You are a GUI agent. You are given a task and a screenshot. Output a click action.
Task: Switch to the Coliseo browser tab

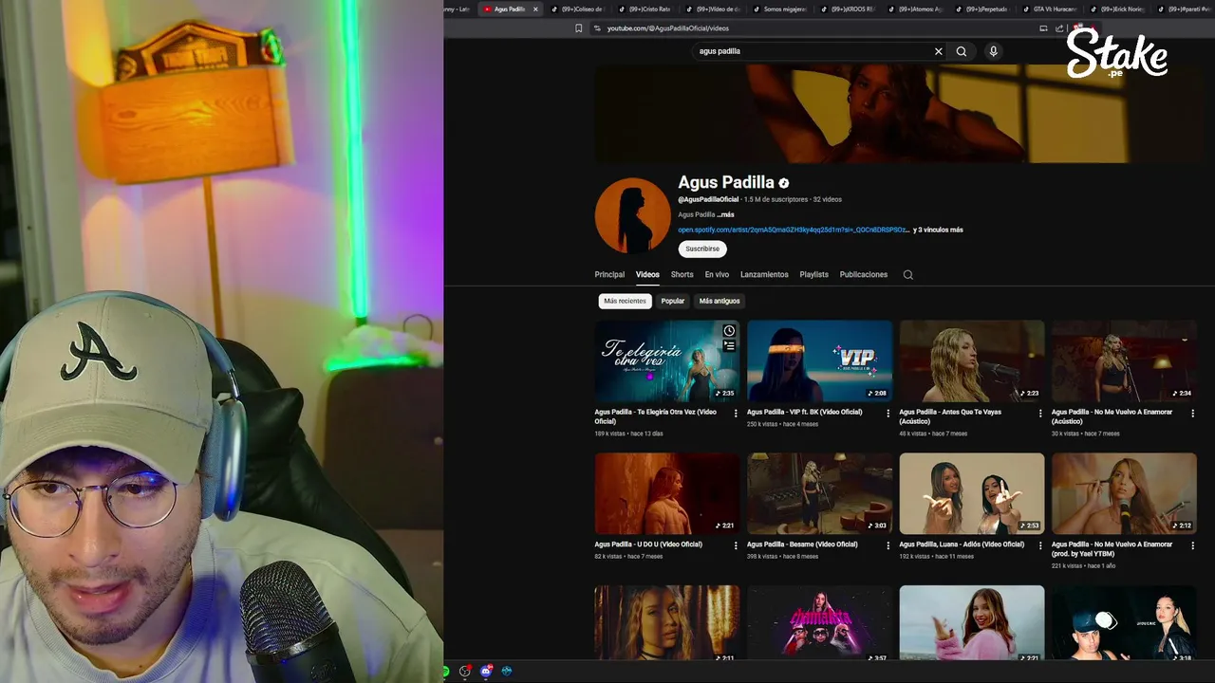(x=579, y=9)
